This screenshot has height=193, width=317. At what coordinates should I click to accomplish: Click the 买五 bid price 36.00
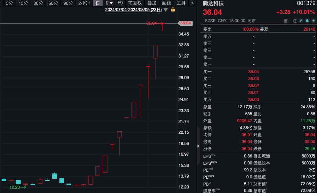(253, 100)
